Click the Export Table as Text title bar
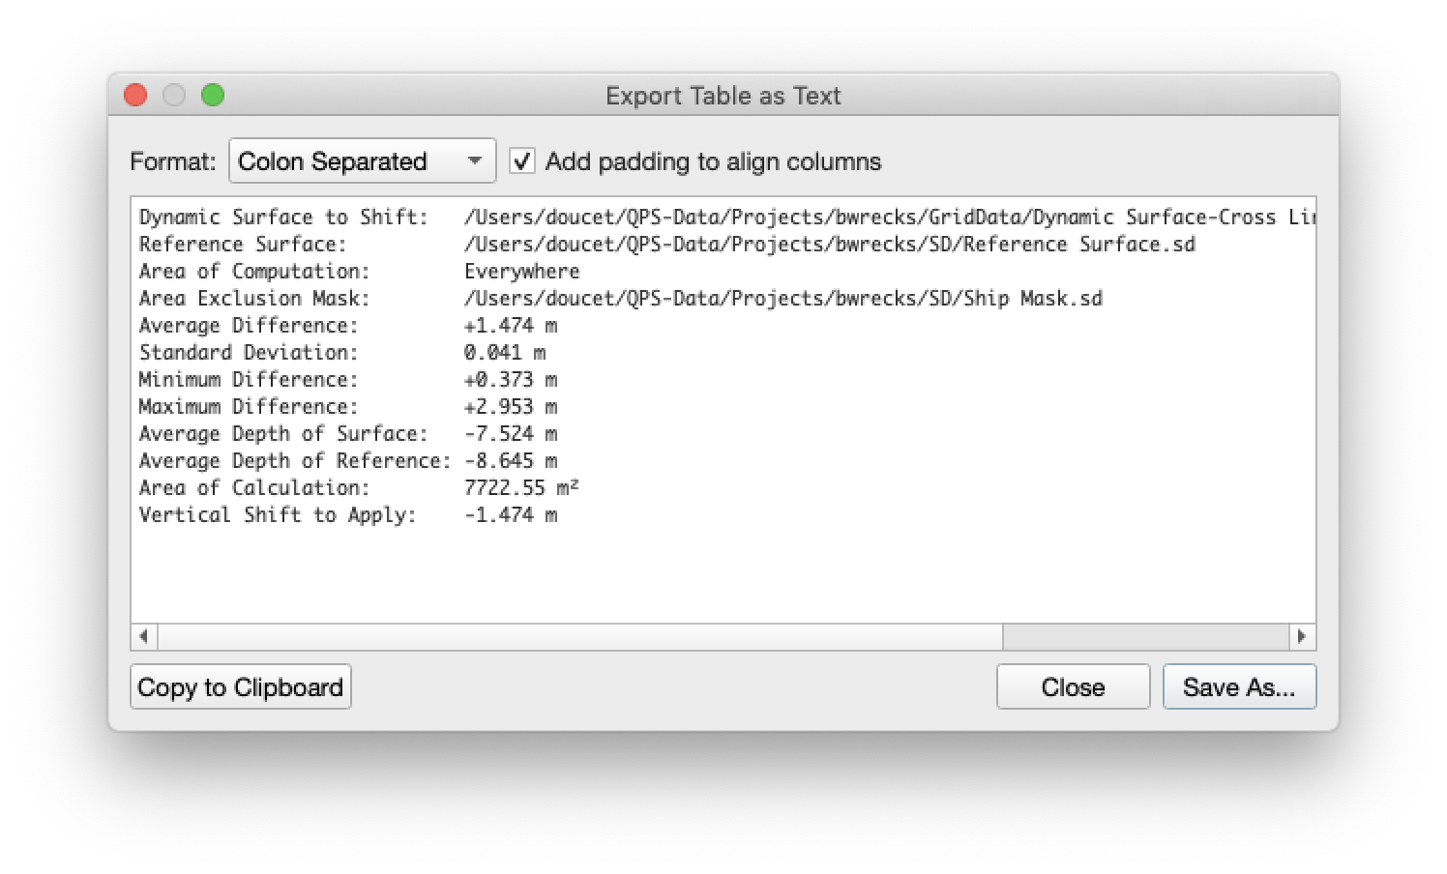 tap(723, 96)
